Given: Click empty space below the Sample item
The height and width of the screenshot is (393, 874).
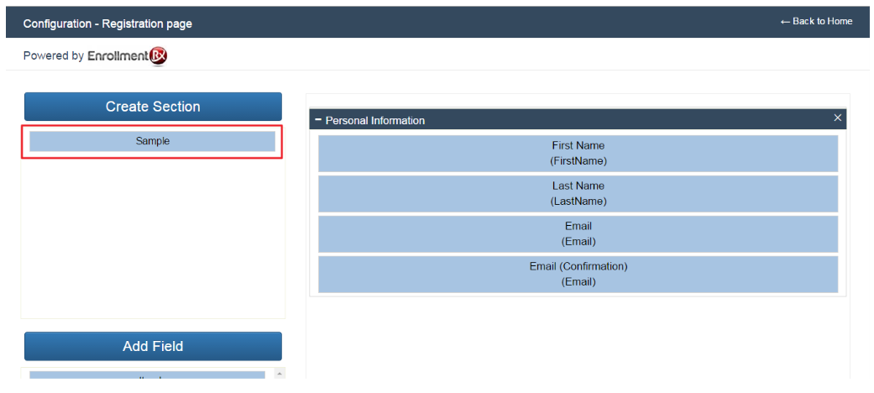Looking at the screenshot, I should [153, 235].
